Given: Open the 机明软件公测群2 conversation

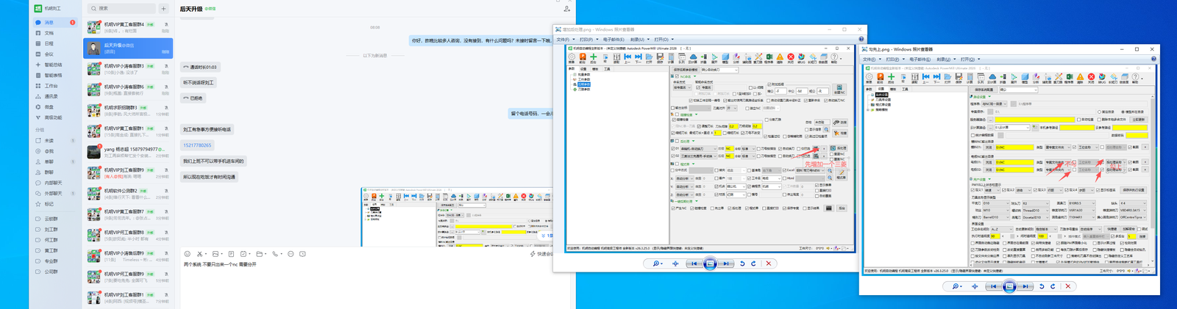Looking at the screenshot, I should click(x=128, y=193).
